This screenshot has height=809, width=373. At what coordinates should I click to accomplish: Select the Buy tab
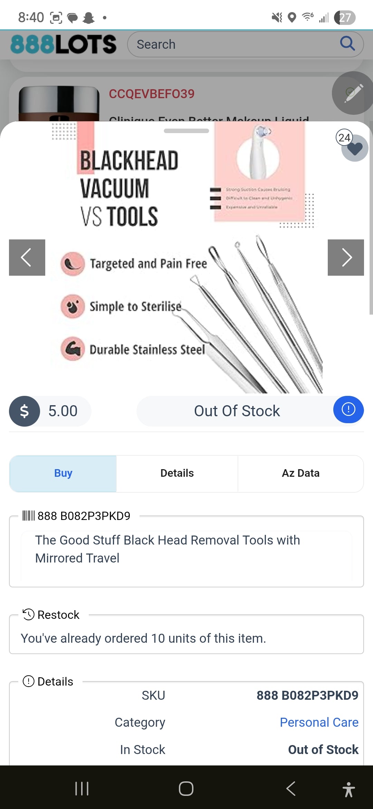pos(63,473)
